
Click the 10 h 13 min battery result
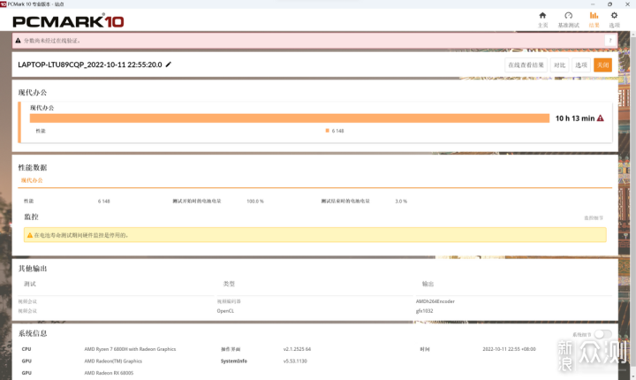575,118
